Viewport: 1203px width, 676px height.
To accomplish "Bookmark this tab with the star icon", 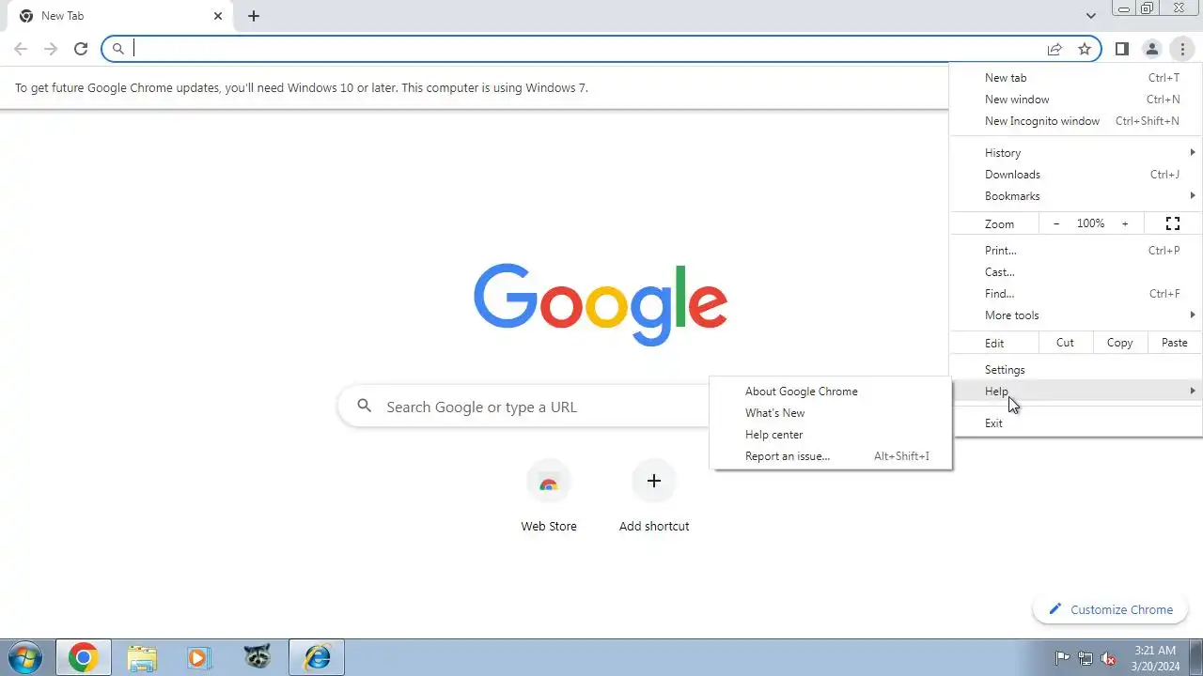I will tap(1085, 49).
